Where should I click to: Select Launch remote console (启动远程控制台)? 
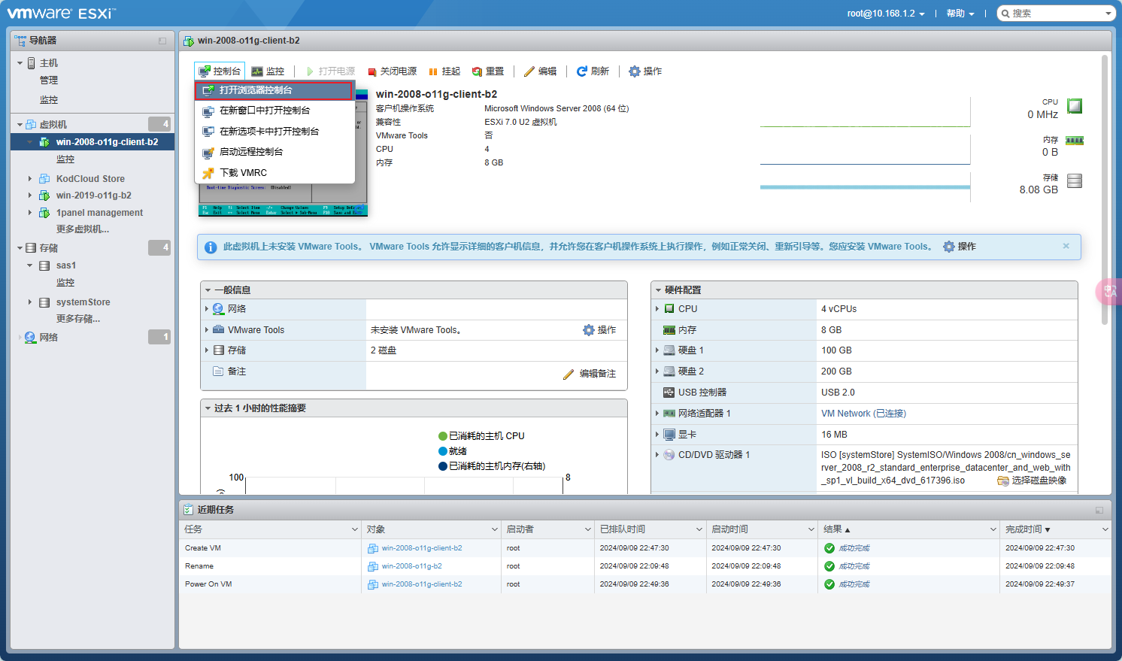274,152
